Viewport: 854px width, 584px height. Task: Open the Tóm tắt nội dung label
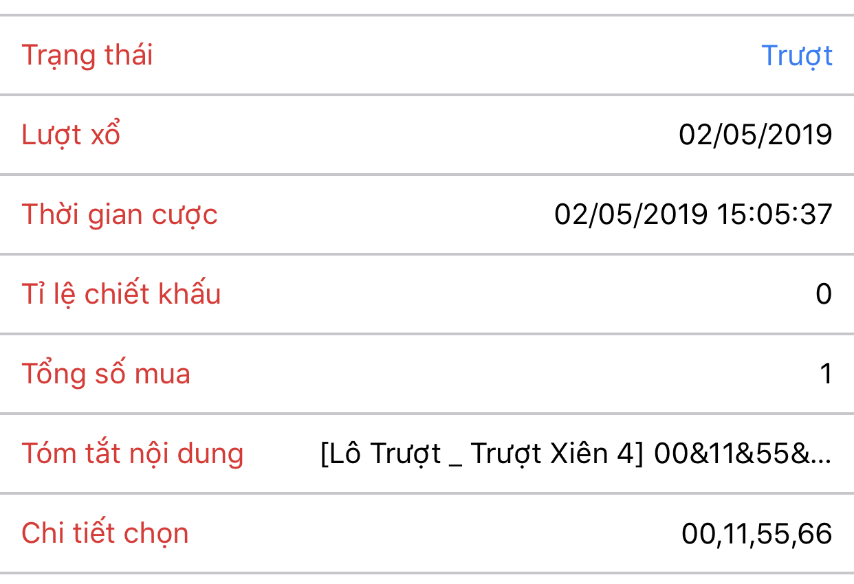pos(133,453)
